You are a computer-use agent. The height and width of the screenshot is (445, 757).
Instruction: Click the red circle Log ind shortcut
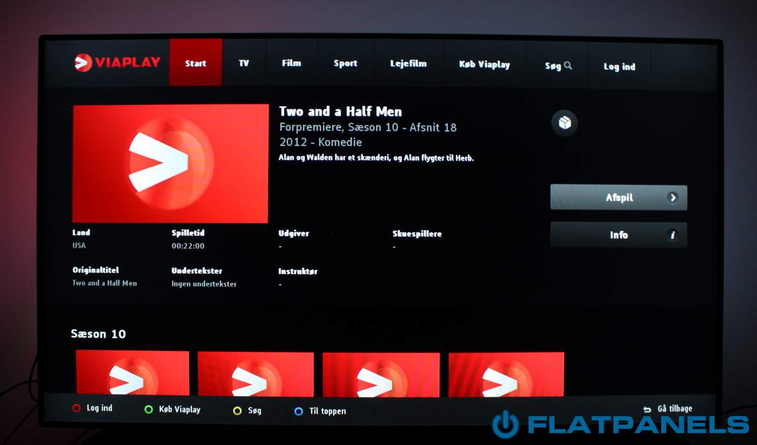[76, 408]
